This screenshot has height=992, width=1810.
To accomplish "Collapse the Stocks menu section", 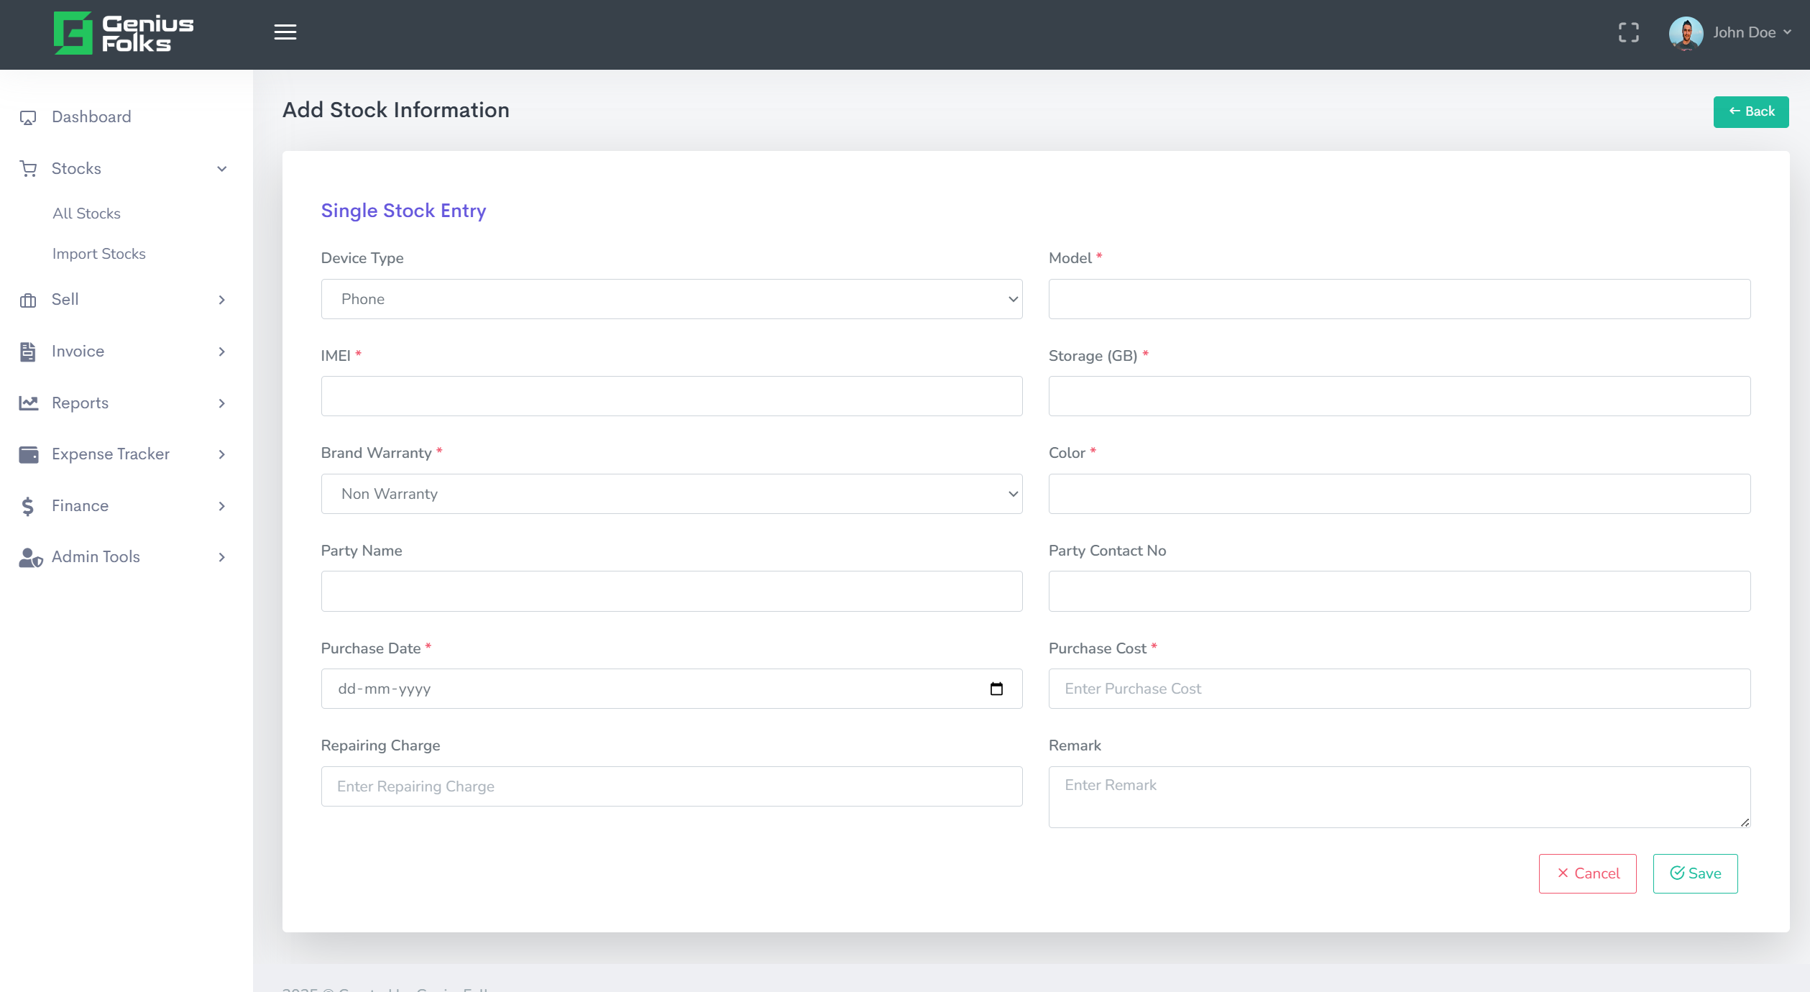I will click(222, 169).
